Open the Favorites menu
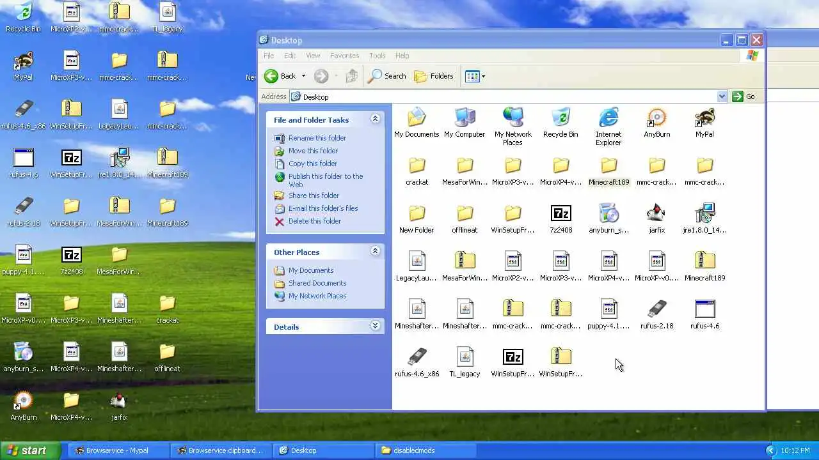Viewport: 819px width, 460px height. point(344,56)
